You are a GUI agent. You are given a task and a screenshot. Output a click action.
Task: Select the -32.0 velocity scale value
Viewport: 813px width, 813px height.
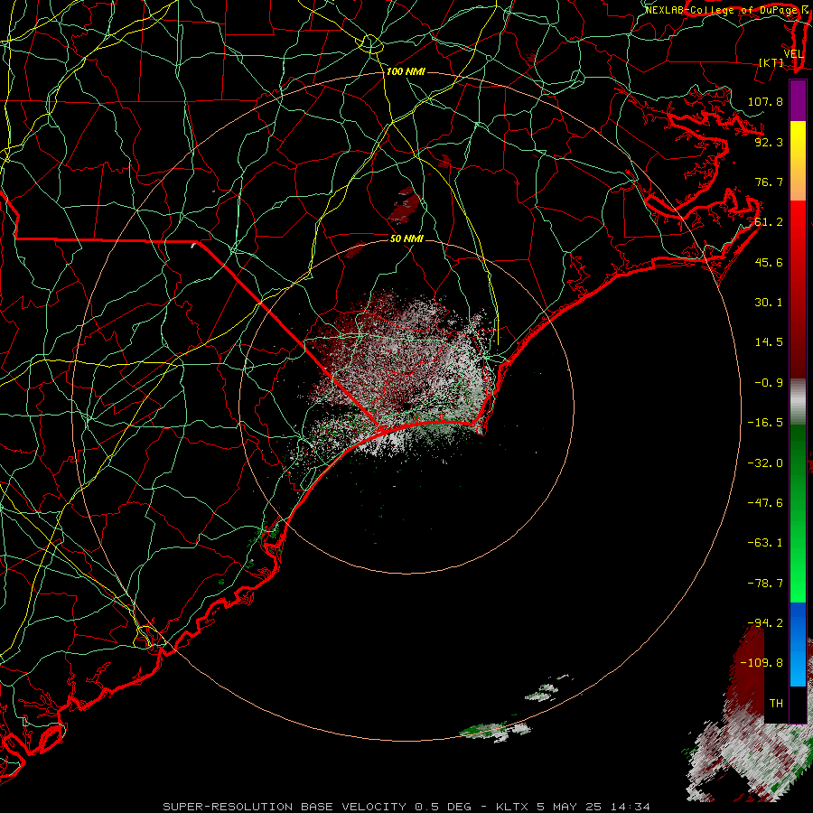(x=765, y=463)
